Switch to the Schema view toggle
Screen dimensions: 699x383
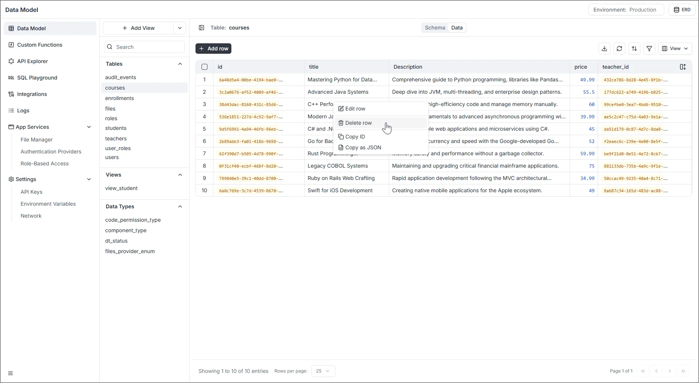435,28
